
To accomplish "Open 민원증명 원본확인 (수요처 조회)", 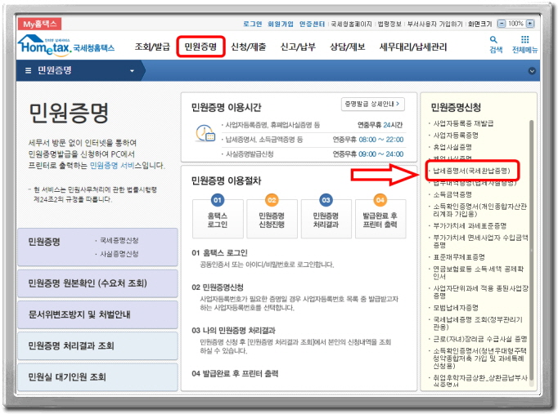I will click(97, 283).
